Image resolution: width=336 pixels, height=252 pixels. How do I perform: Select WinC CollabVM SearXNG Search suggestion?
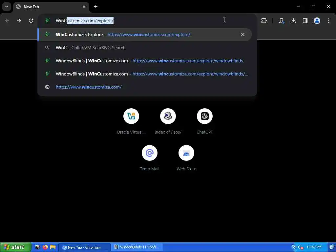pos(145,48)
